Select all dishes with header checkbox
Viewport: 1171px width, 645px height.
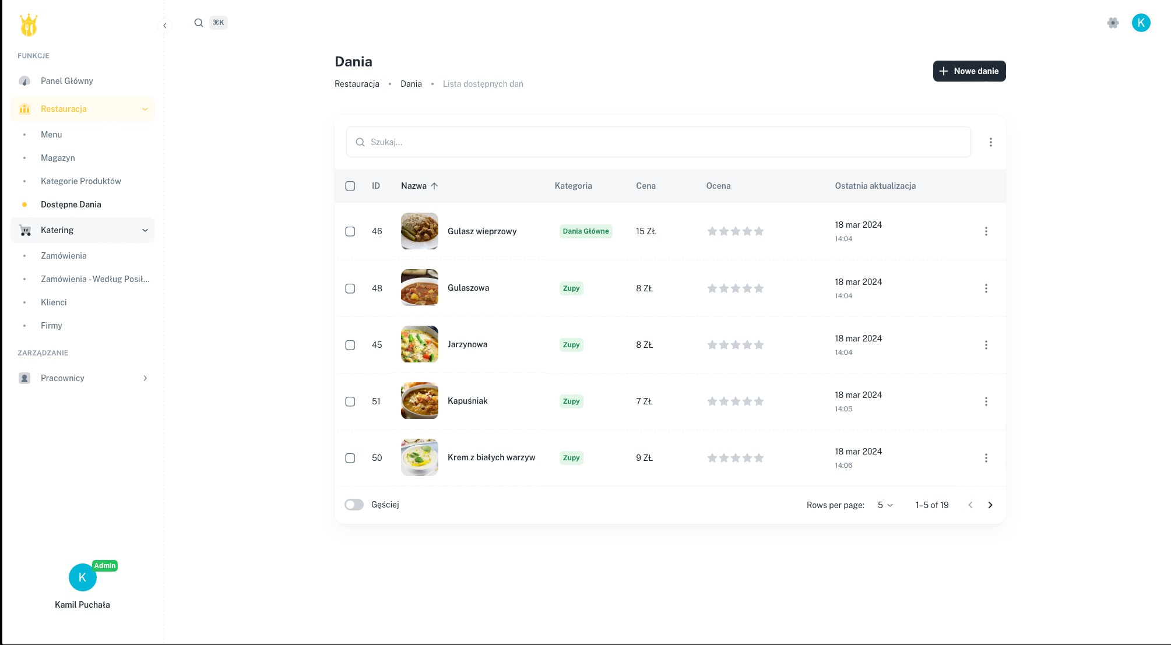pyautogui.click(x=350, y=186)
